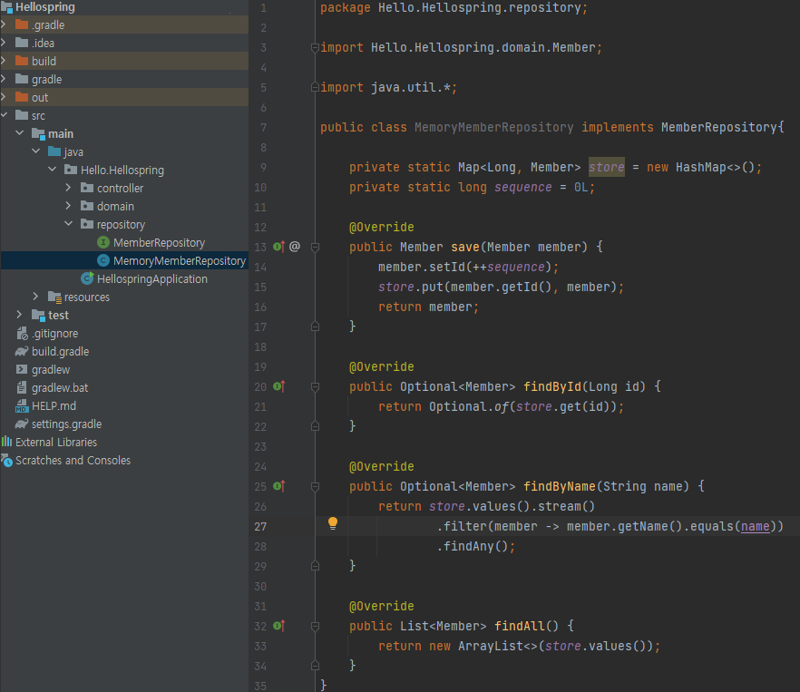Click the resources folder icon
The height and width of the screenshot is (692, 800).
pyautogui.click(x=54, y=297)
